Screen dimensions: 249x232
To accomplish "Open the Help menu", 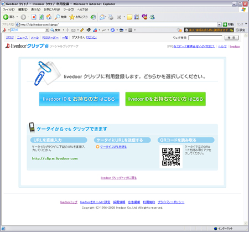I will coord(82,9).
